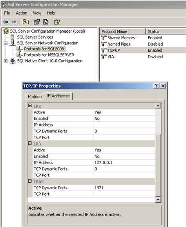186x227 pixels.
Task: Click the Sql Server Configuration Manager title icon
Action: pos(4,4)
